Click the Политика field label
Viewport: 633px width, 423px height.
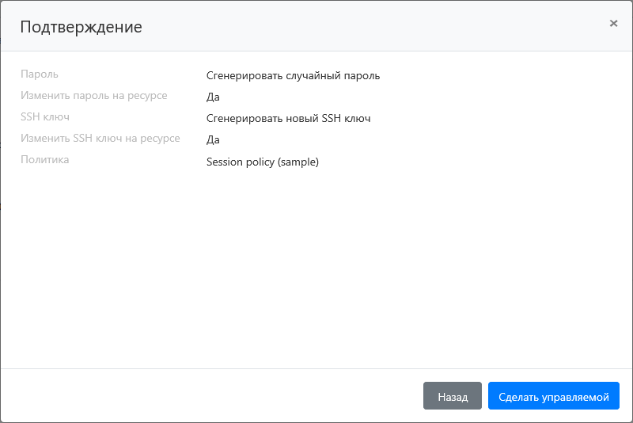click(44, 160)
